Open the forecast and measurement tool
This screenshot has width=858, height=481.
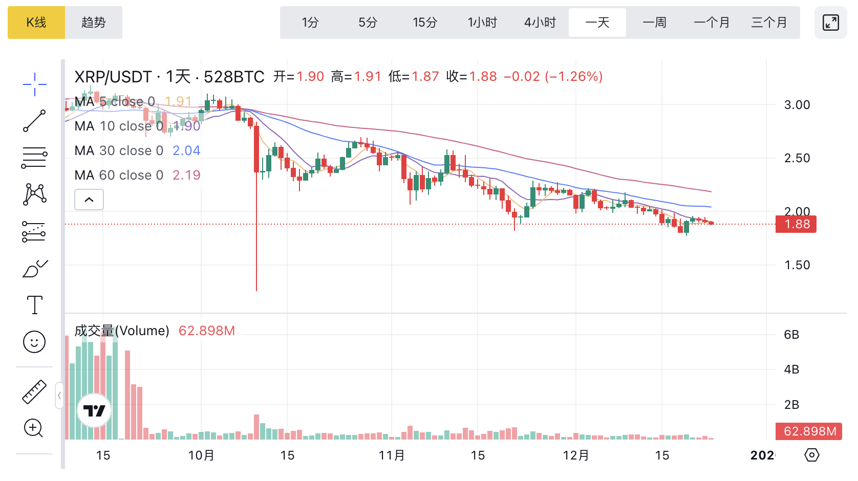34,231
